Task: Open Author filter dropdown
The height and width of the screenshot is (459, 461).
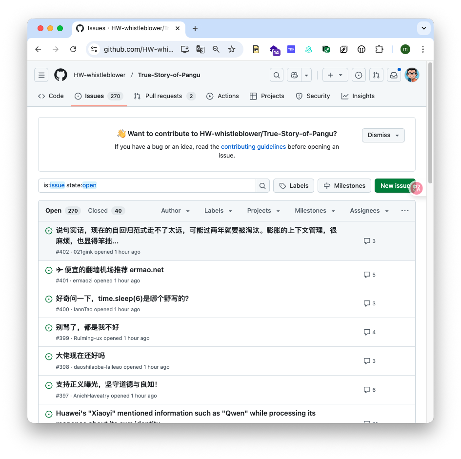Action: coord(175,211)
